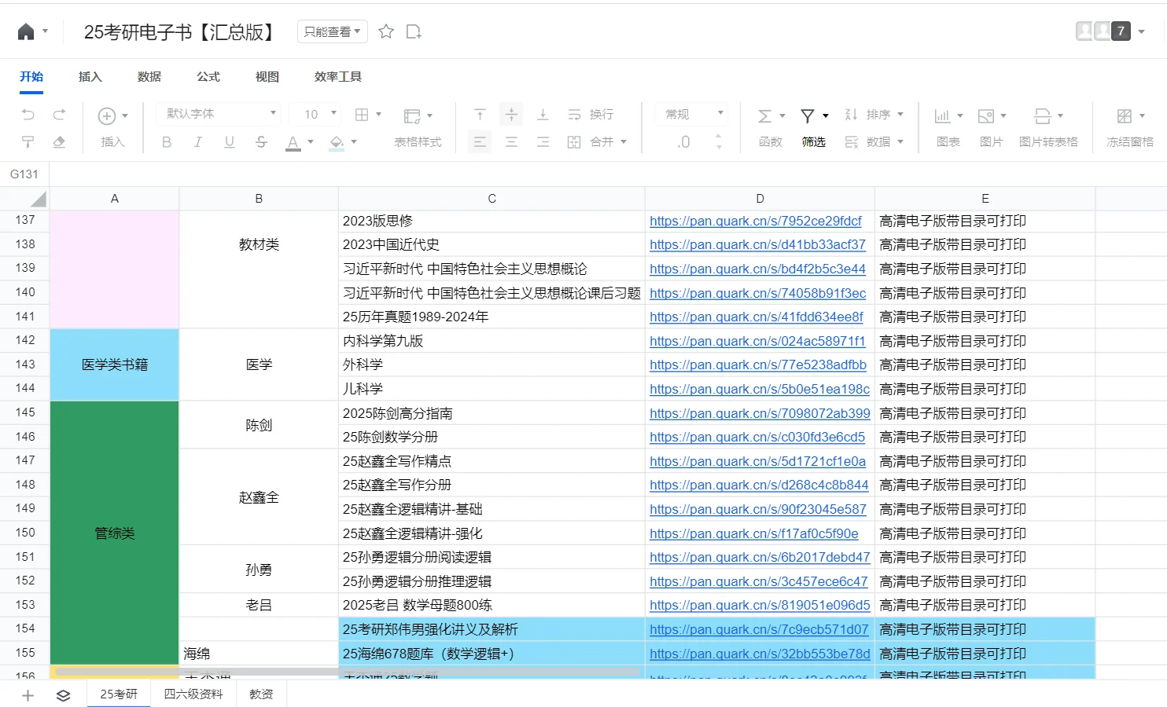Expand the merge 合并 dropdown arrow
The image size is (1167, 707).
click(624, 142)
